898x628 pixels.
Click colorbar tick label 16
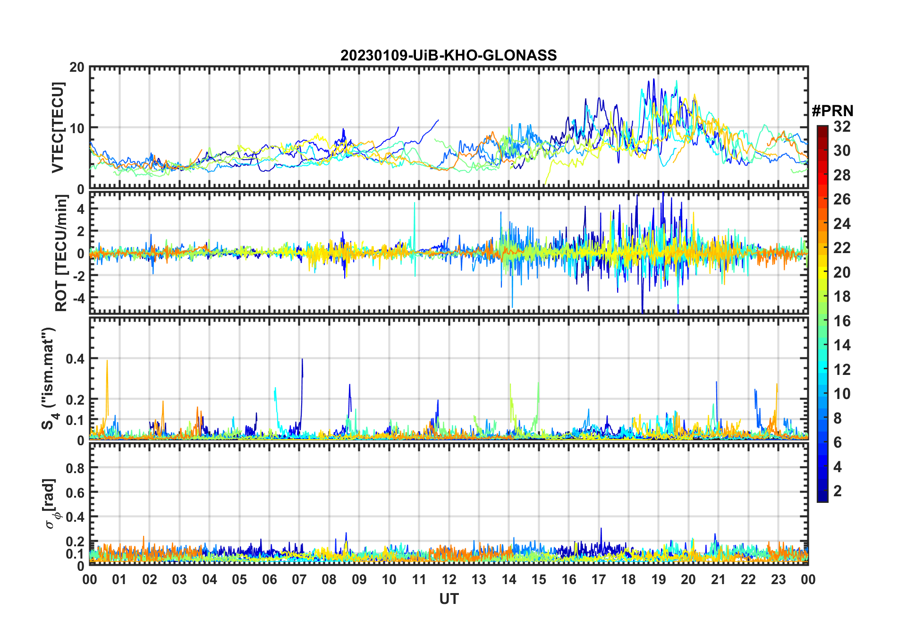click(x=842, y=321)
